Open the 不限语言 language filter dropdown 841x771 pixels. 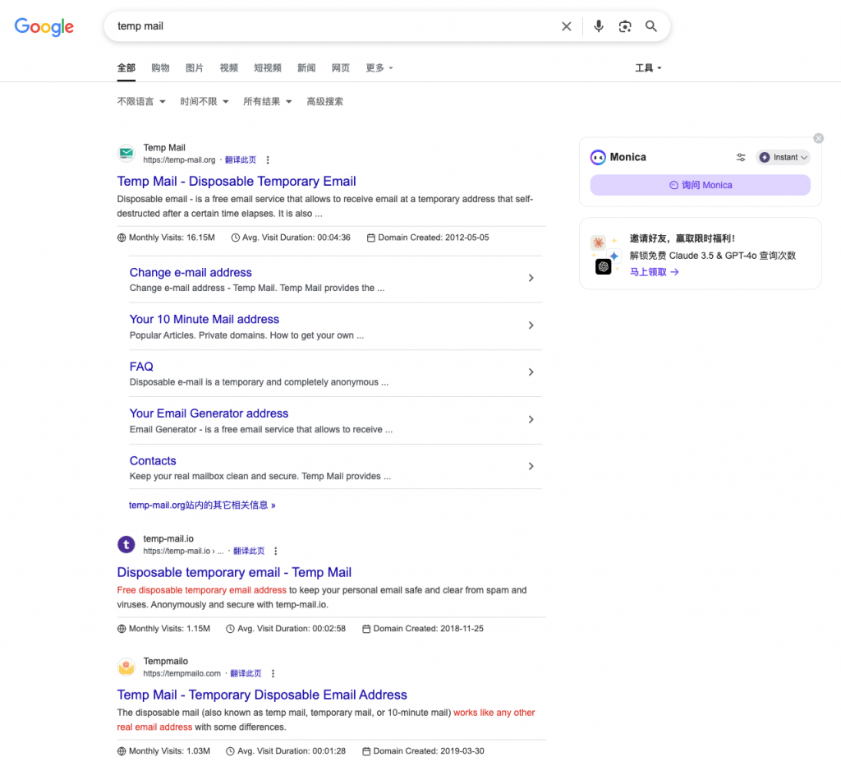point(141,101)
